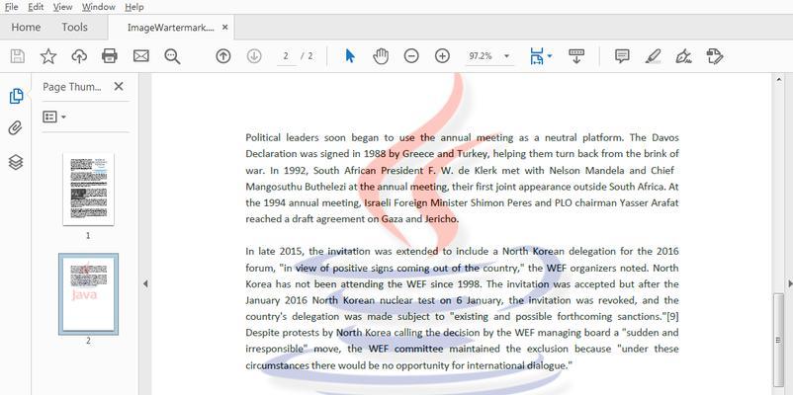Open the Layers panel icon
793x395 pixels.
pos(16,162)
